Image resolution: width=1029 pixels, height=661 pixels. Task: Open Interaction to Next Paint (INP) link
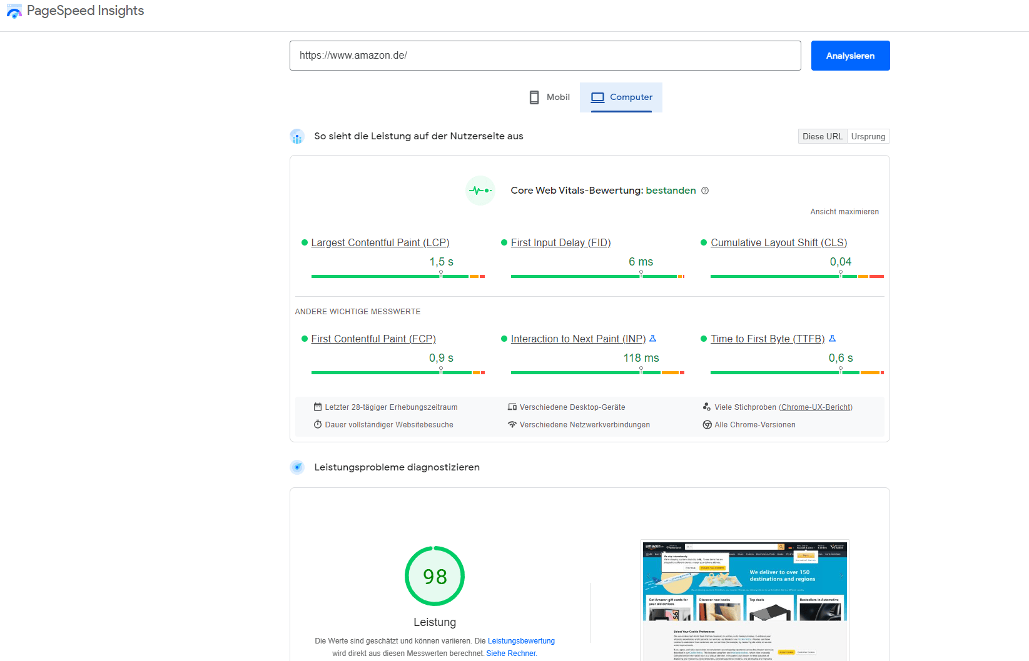click(x=579, y=339)
